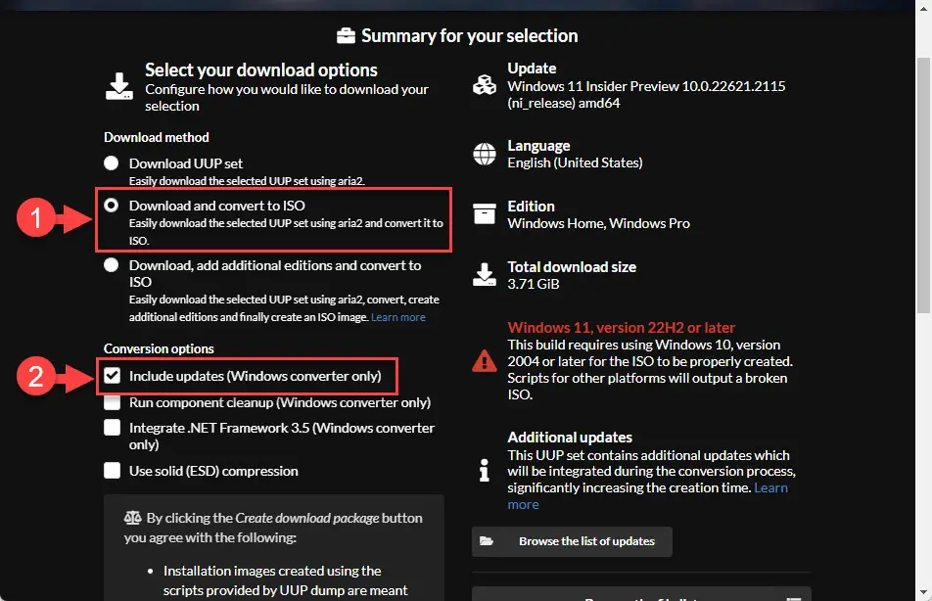Click the download icon beside Total download size

click(485, 274)
